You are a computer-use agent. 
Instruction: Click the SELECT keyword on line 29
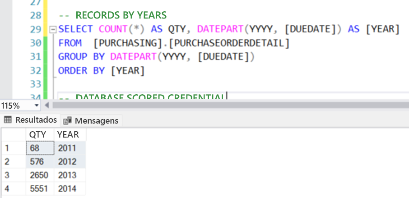75,29
